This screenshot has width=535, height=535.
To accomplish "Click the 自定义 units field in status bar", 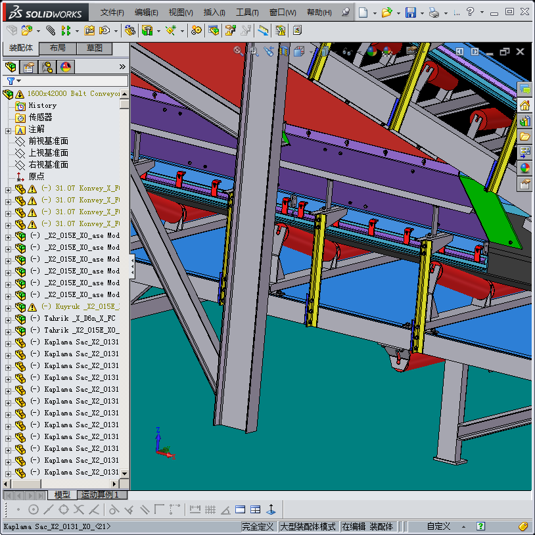I will [438, 526].
